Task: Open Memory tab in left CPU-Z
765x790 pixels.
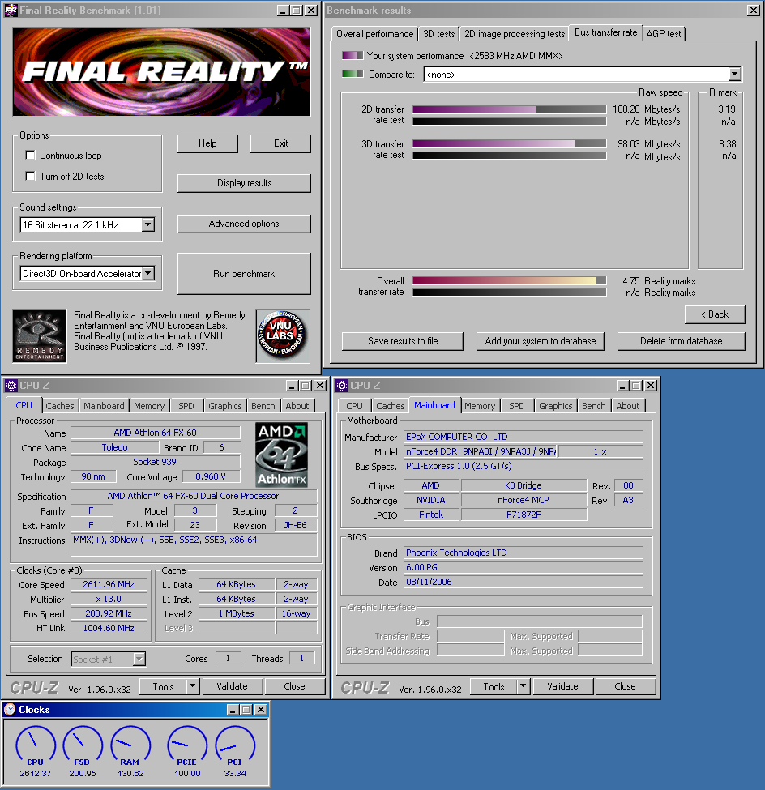Action: (x=149, y=406)
